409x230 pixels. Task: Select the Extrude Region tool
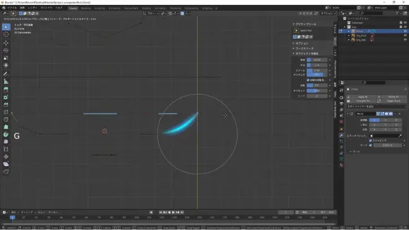pyautogui.click(x=6, y=89)
